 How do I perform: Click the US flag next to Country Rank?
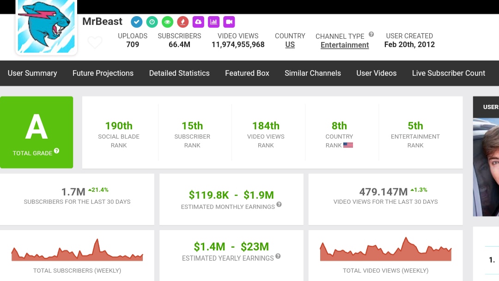tap(348, 145)
